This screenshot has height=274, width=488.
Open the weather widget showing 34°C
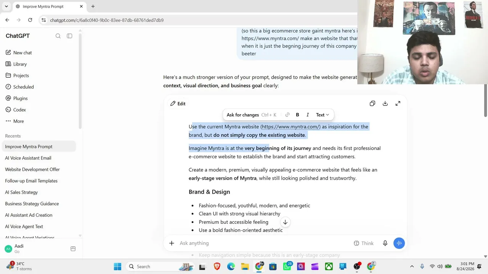coord(19,266)
